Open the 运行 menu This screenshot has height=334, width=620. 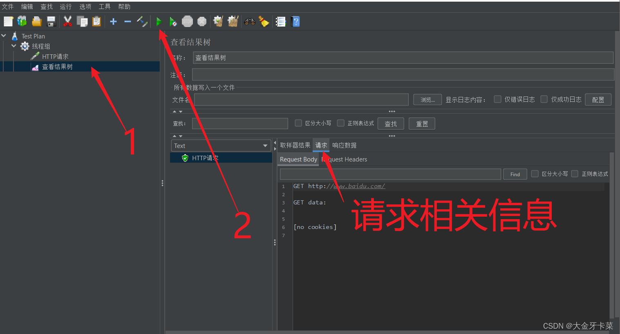(x=66, y=7)
